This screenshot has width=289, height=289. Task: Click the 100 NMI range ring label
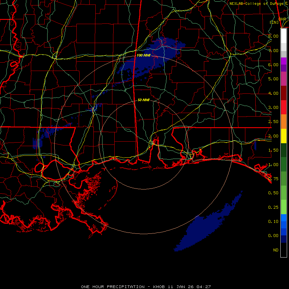144,55
